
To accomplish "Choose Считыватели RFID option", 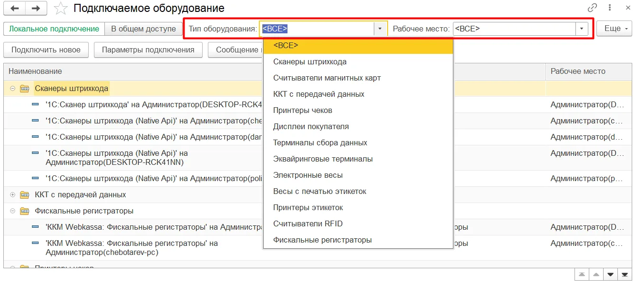I will pos(358,224).
